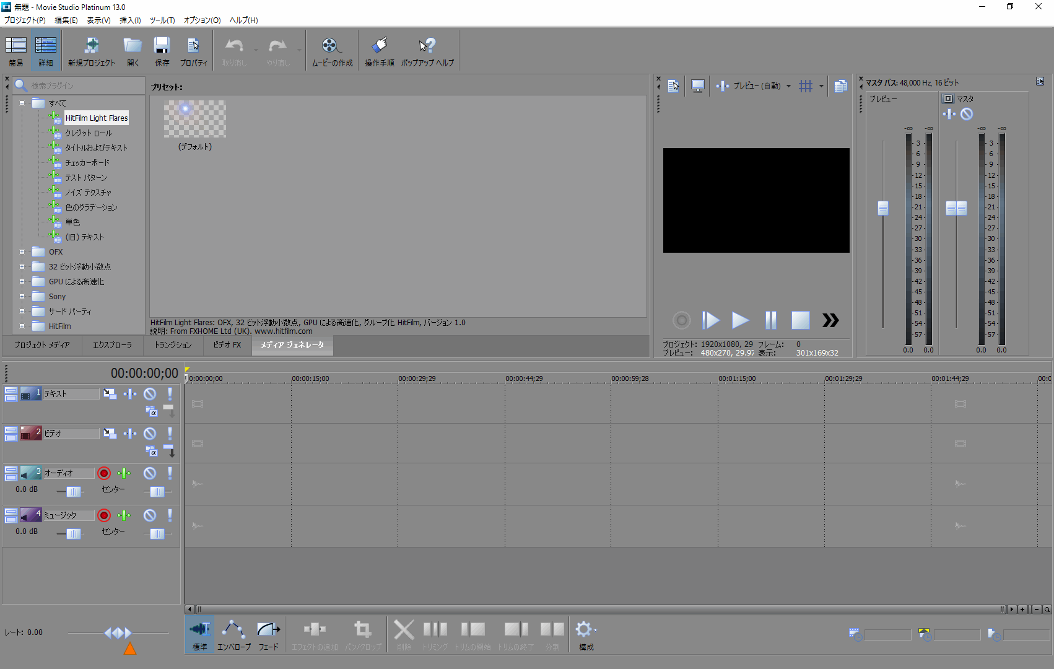Screen dimensions: 1054x669
Task: Mute the オーディオ track
Action: (150, 473)
